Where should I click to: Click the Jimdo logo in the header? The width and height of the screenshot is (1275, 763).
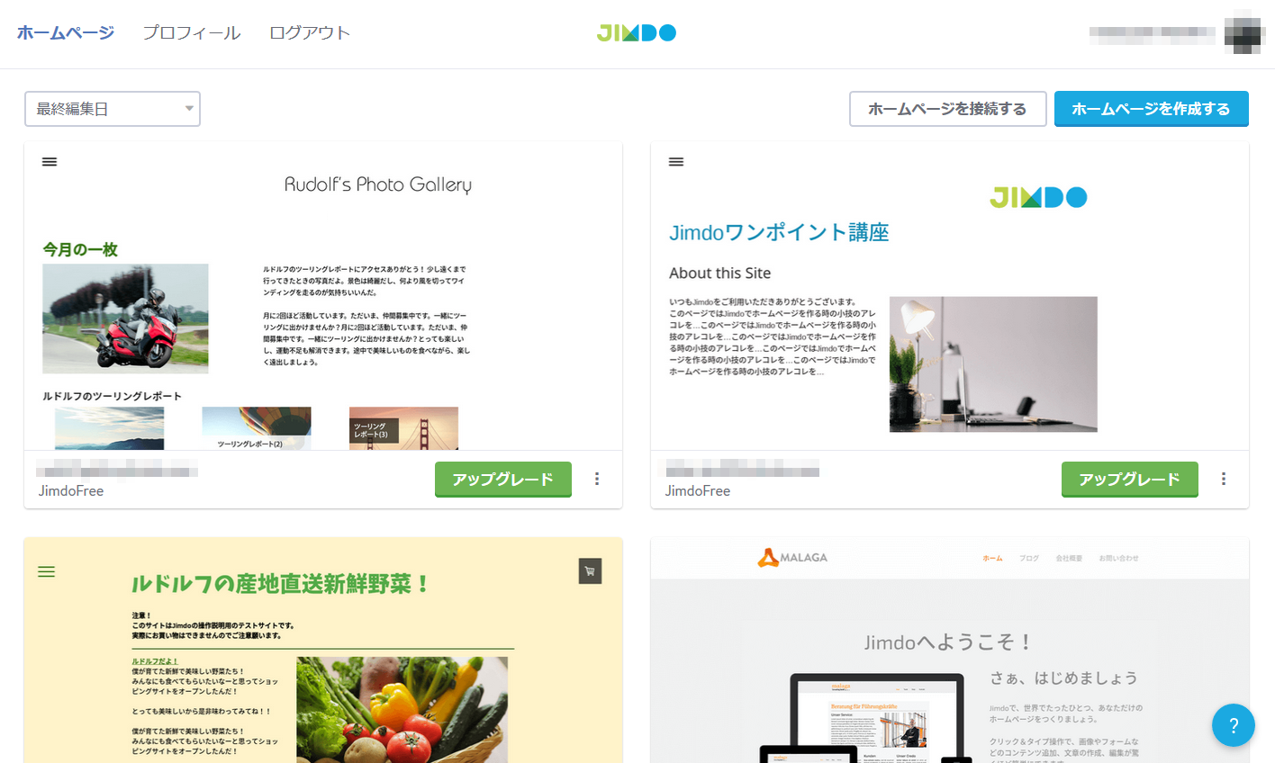point(637,33)
